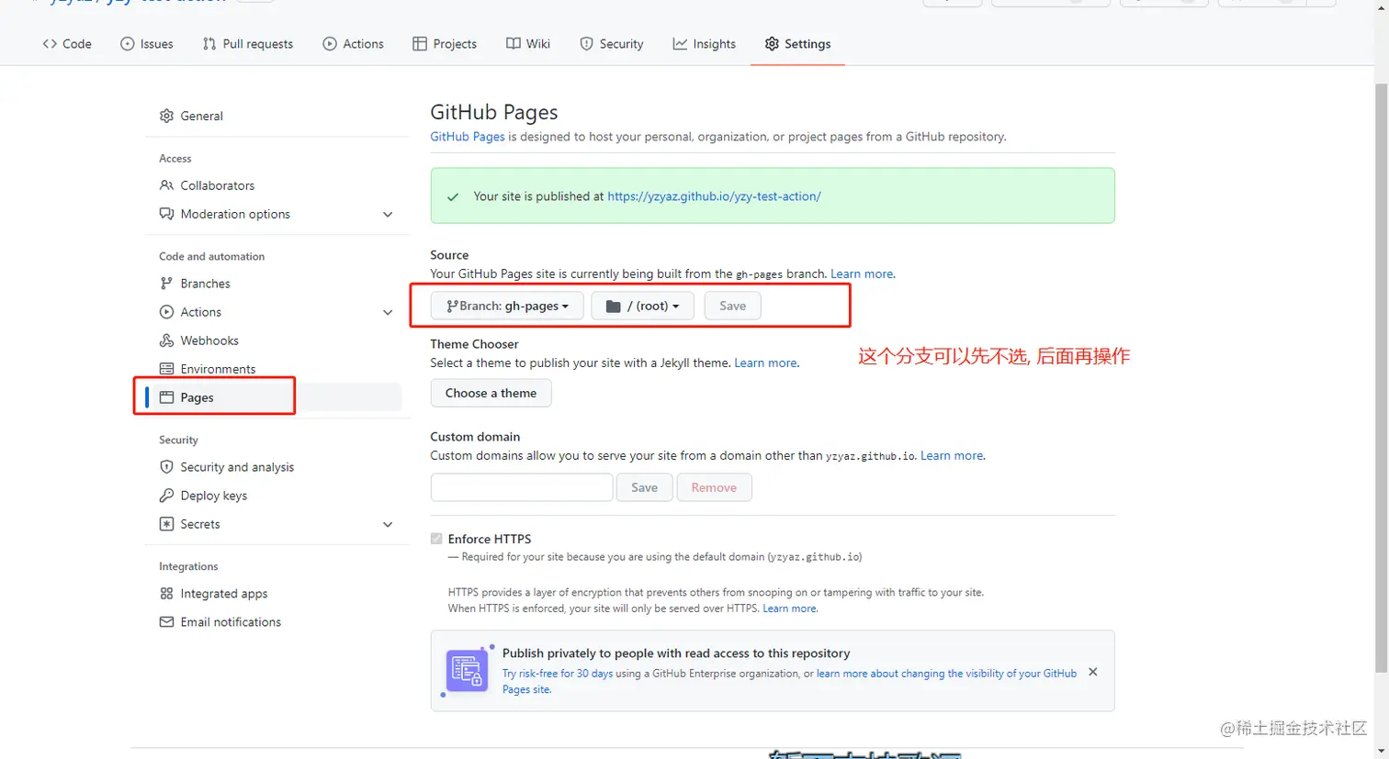This screenshot has width=1389, height=759.
Task: Click the learn more about changing the visibility link
Action: pyautogui.click(x=946, y=674)
